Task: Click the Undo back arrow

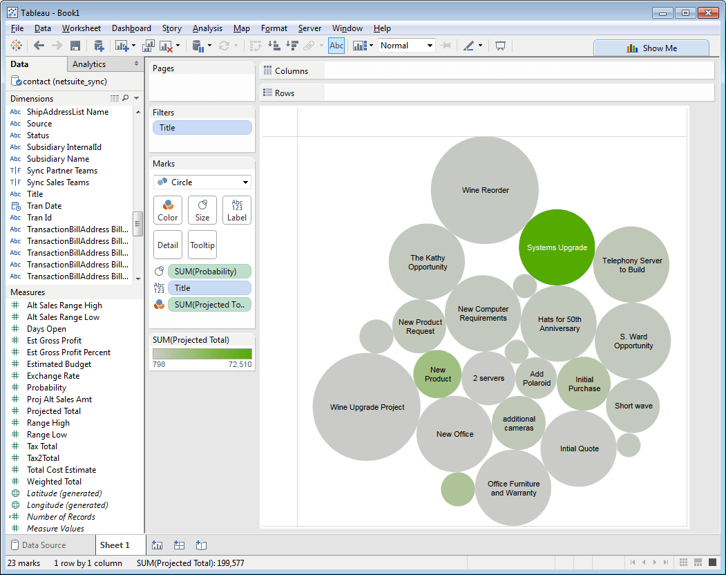Action: [x=39, y=46]
